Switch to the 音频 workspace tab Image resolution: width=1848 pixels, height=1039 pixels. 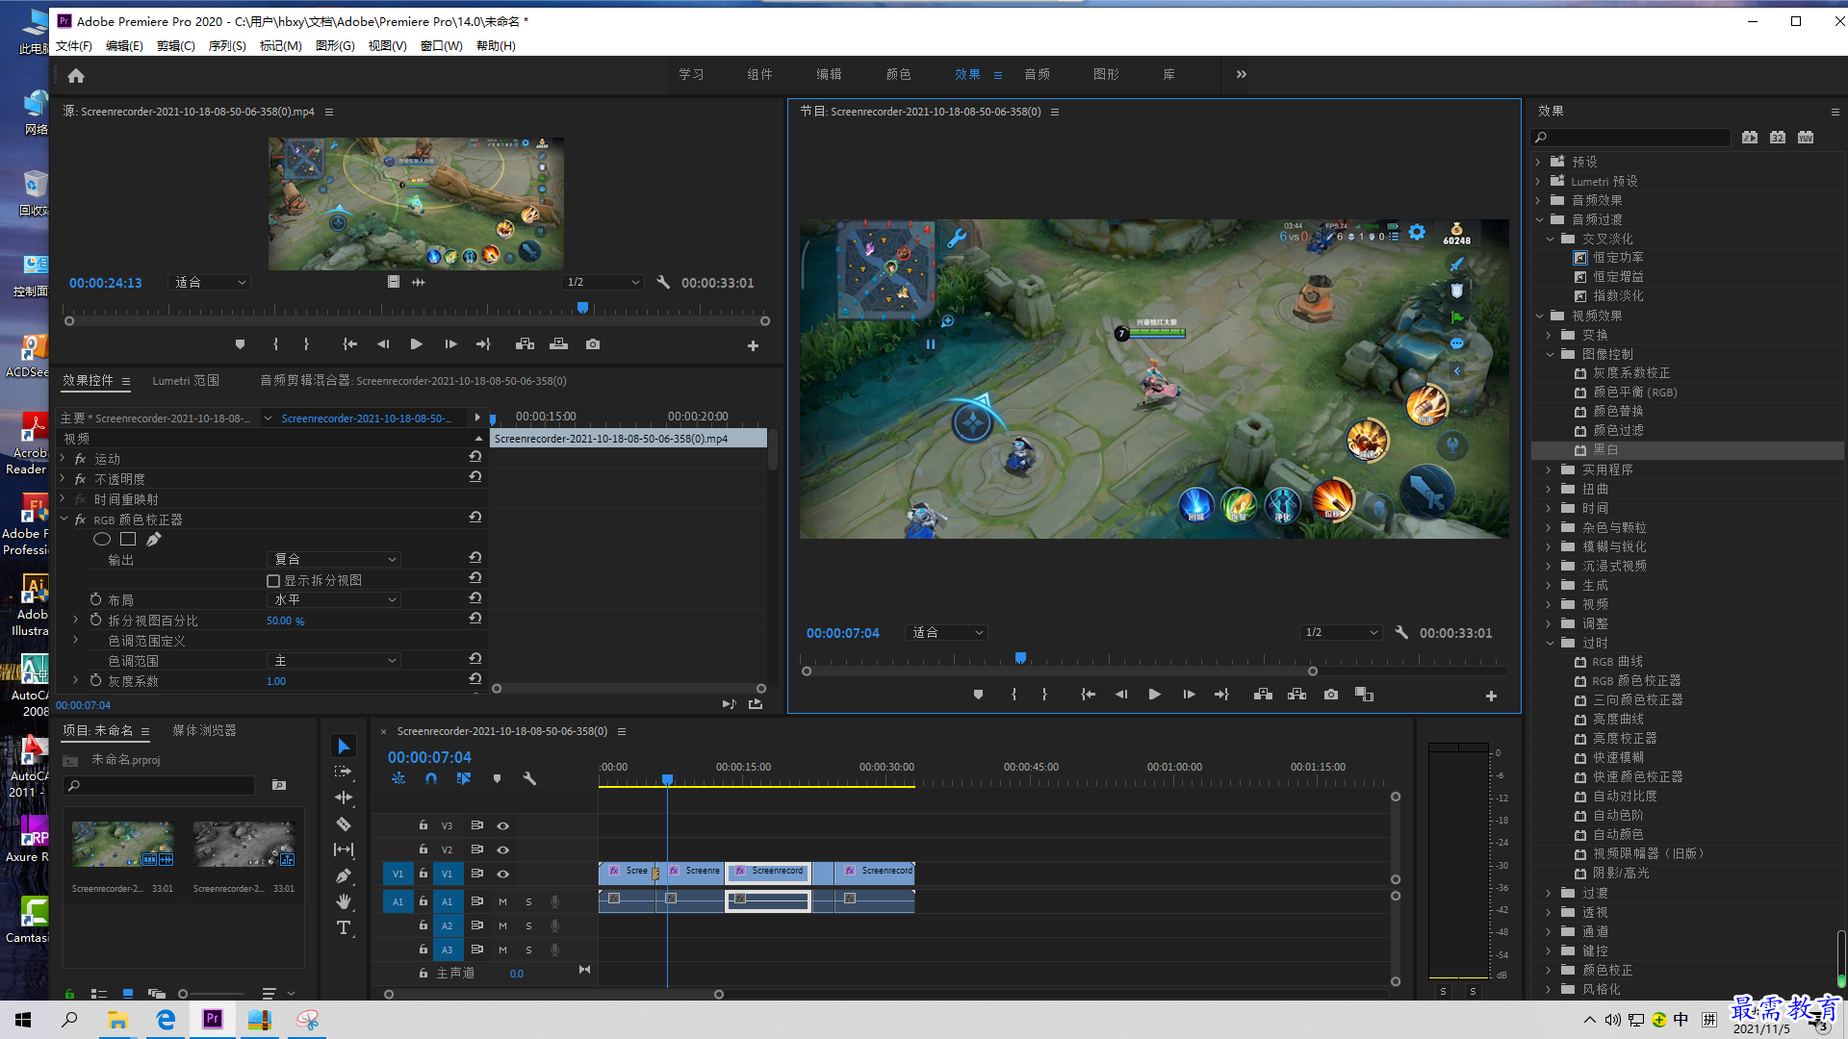tap(1037, 75)
